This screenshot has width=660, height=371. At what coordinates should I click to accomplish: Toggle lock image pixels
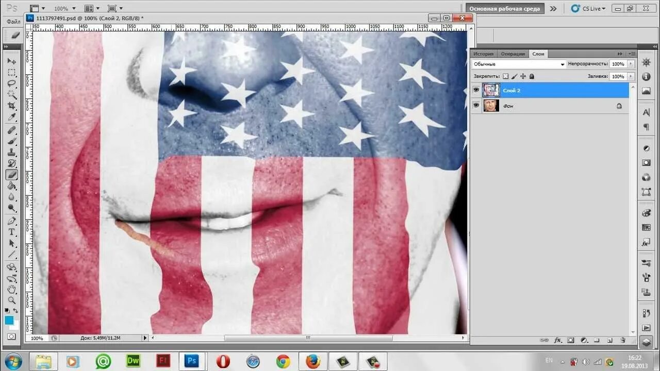[x=514, y=76]
